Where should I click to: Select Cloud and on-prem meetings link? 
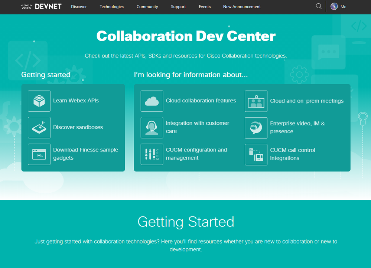click(x=307, y=101)
